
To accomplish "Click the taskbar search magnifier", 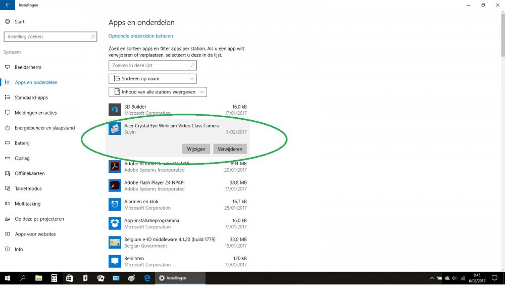I will pos(23,278).
